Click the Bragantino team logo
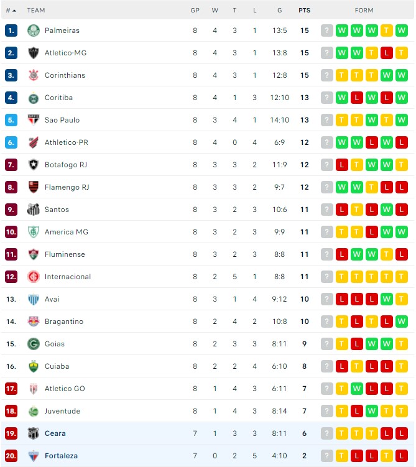416x467 pixels. coord(34,321)
